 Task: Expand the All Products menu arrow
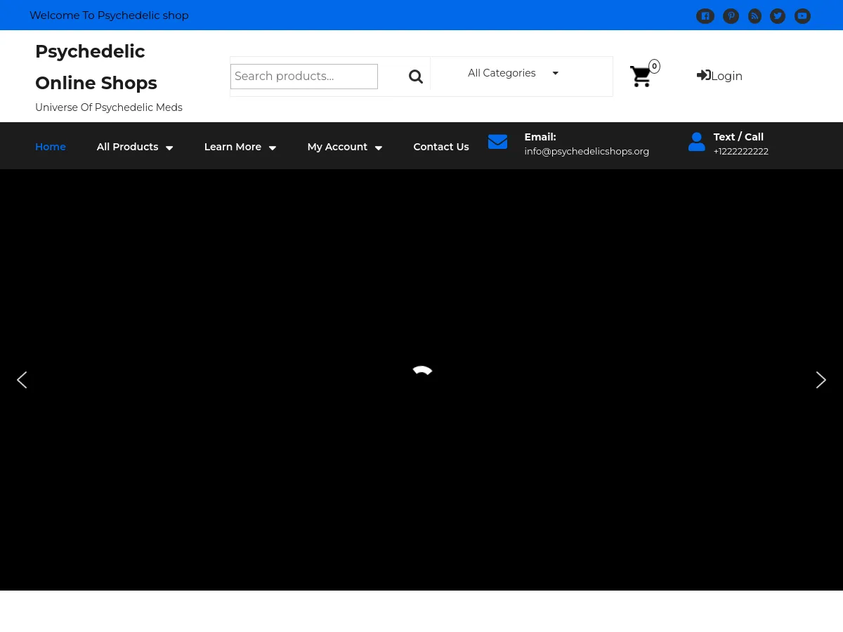coord(169,147)
